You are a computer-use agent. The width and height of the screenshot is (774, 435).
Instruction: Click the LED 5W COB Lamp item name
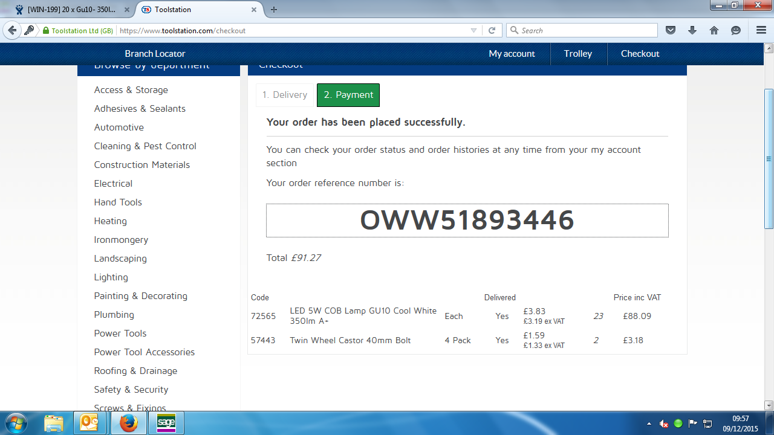click(x=363, y=316)
